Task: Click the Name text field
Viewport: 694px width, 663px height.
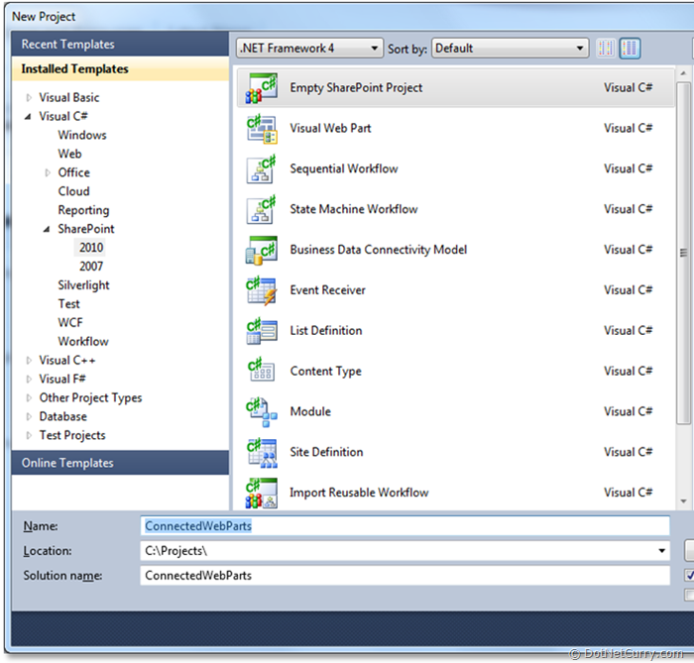Action: pyautogui.click(x=405, y=526)
